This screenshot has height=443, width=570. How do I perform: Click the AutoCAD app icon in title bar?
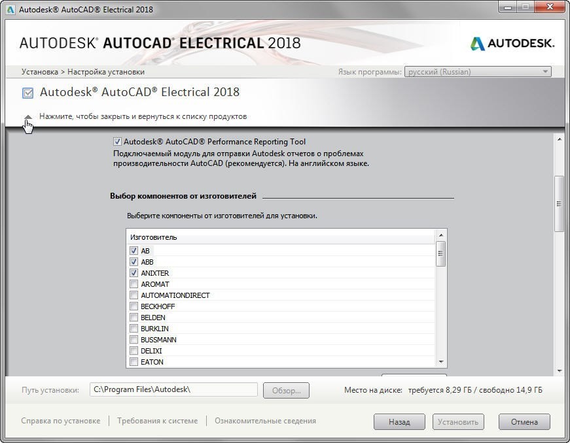pos(10,9)
